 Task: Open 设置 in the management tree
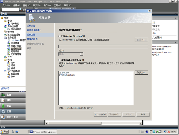(9, 57)
